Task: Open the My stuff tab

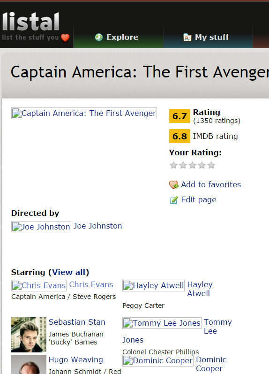Action: pos(208,37)
